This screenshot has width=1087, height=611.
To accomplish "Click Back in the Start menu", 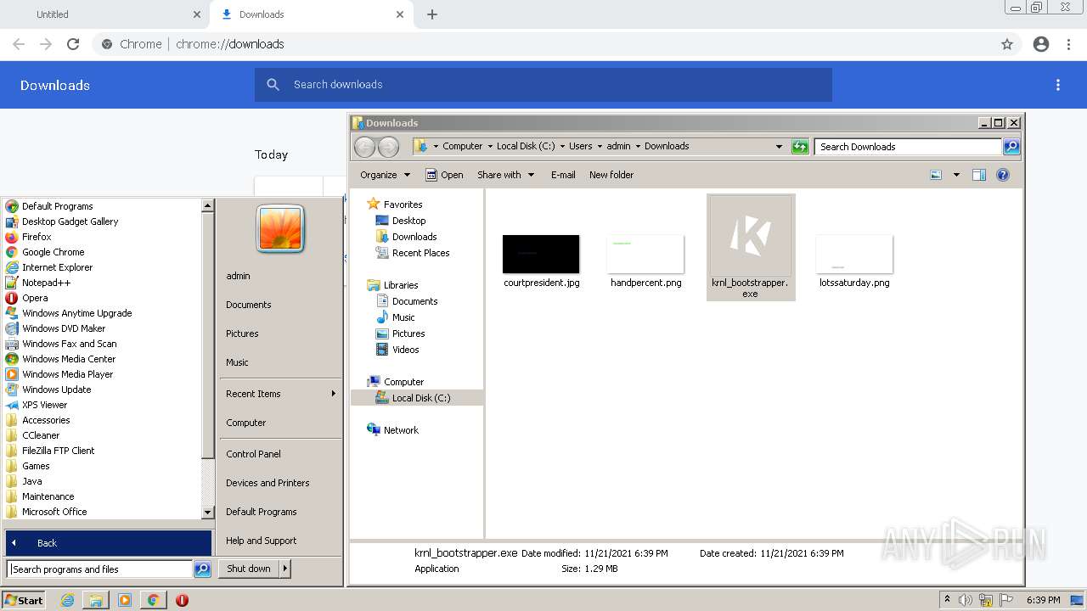I will coord(109,543).
